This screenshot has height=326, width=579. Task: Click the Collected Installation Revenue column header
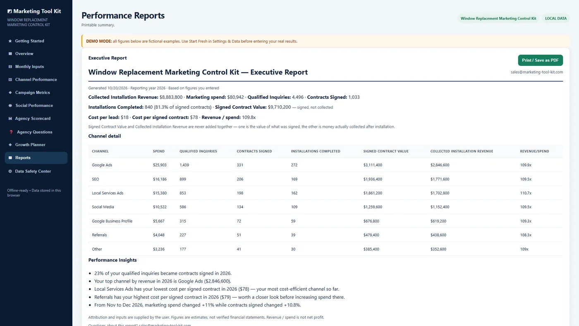462,151
